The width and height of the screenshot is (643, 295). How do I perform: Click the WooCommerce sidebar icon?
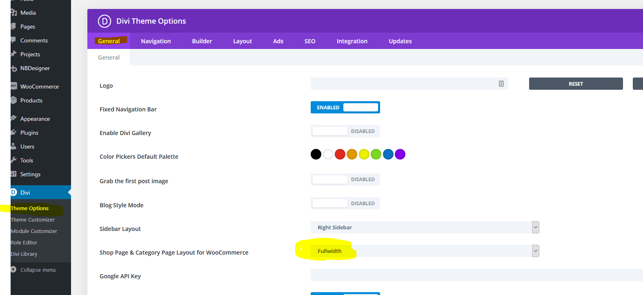click(13, 86)
